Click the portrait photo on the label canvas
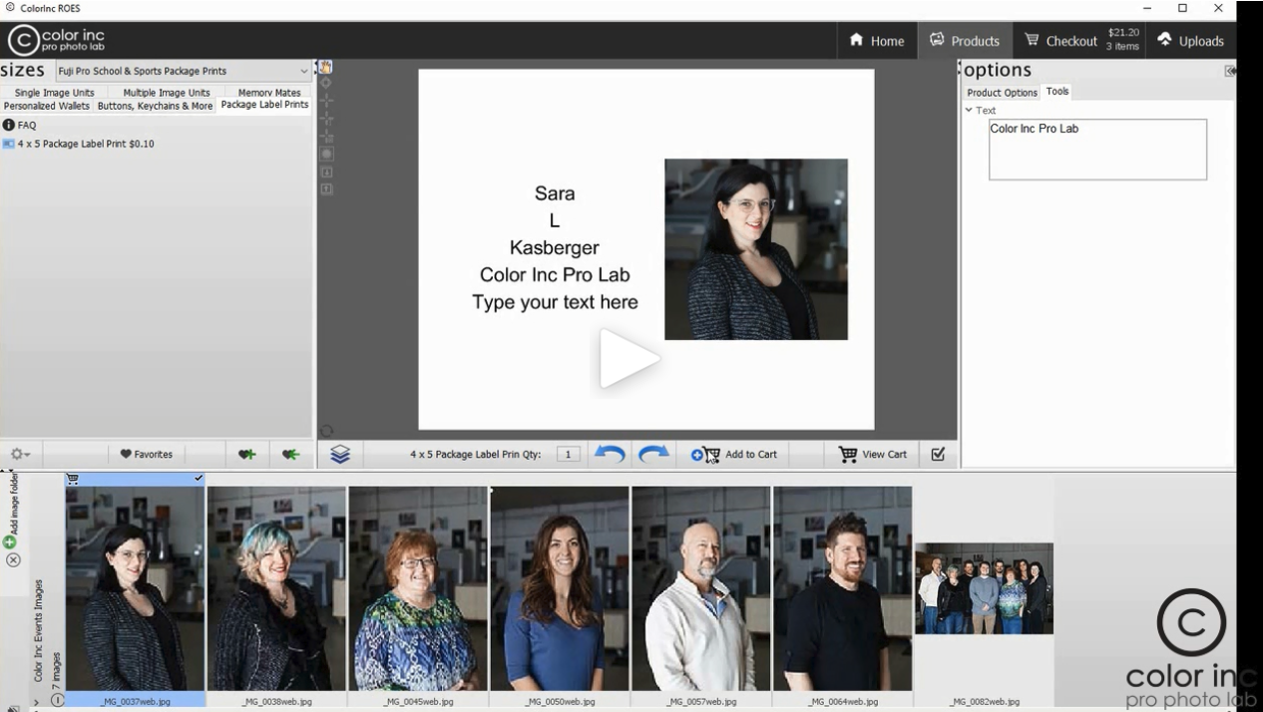 tap(756, 249)
